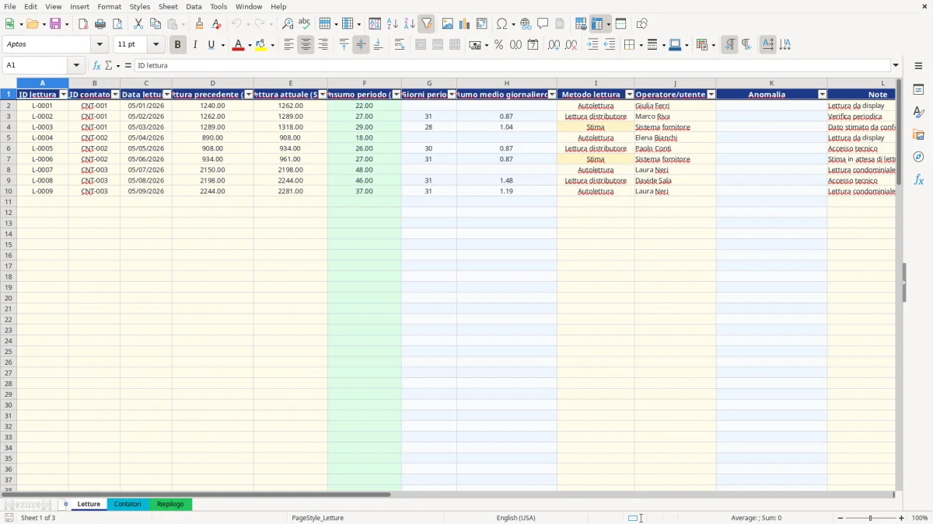This screenshot has width=933, height=524.
Task: Toggle Center Horizontally alignment
Action: (x=306, y=45)
